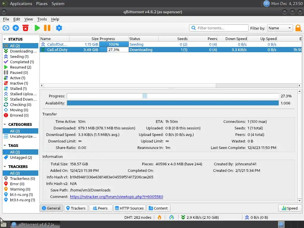Select Completed (1) status filter
Screen dimensions: 304x228
20,62
